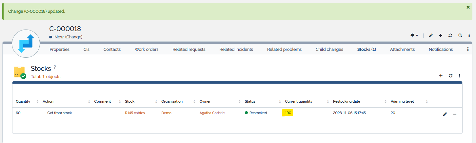
Task: Open the RJ45 cables stock link
Action: 135,113
